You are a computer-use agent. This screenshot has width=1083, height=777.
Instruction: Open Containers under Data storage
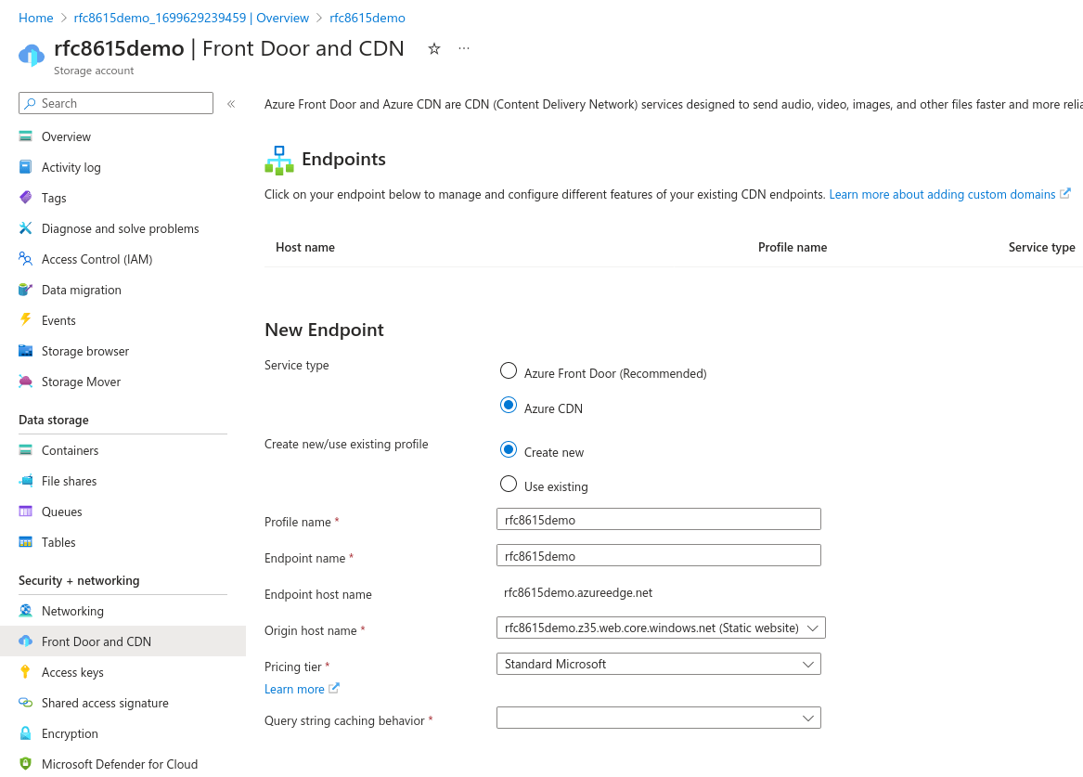pos(70,450)
